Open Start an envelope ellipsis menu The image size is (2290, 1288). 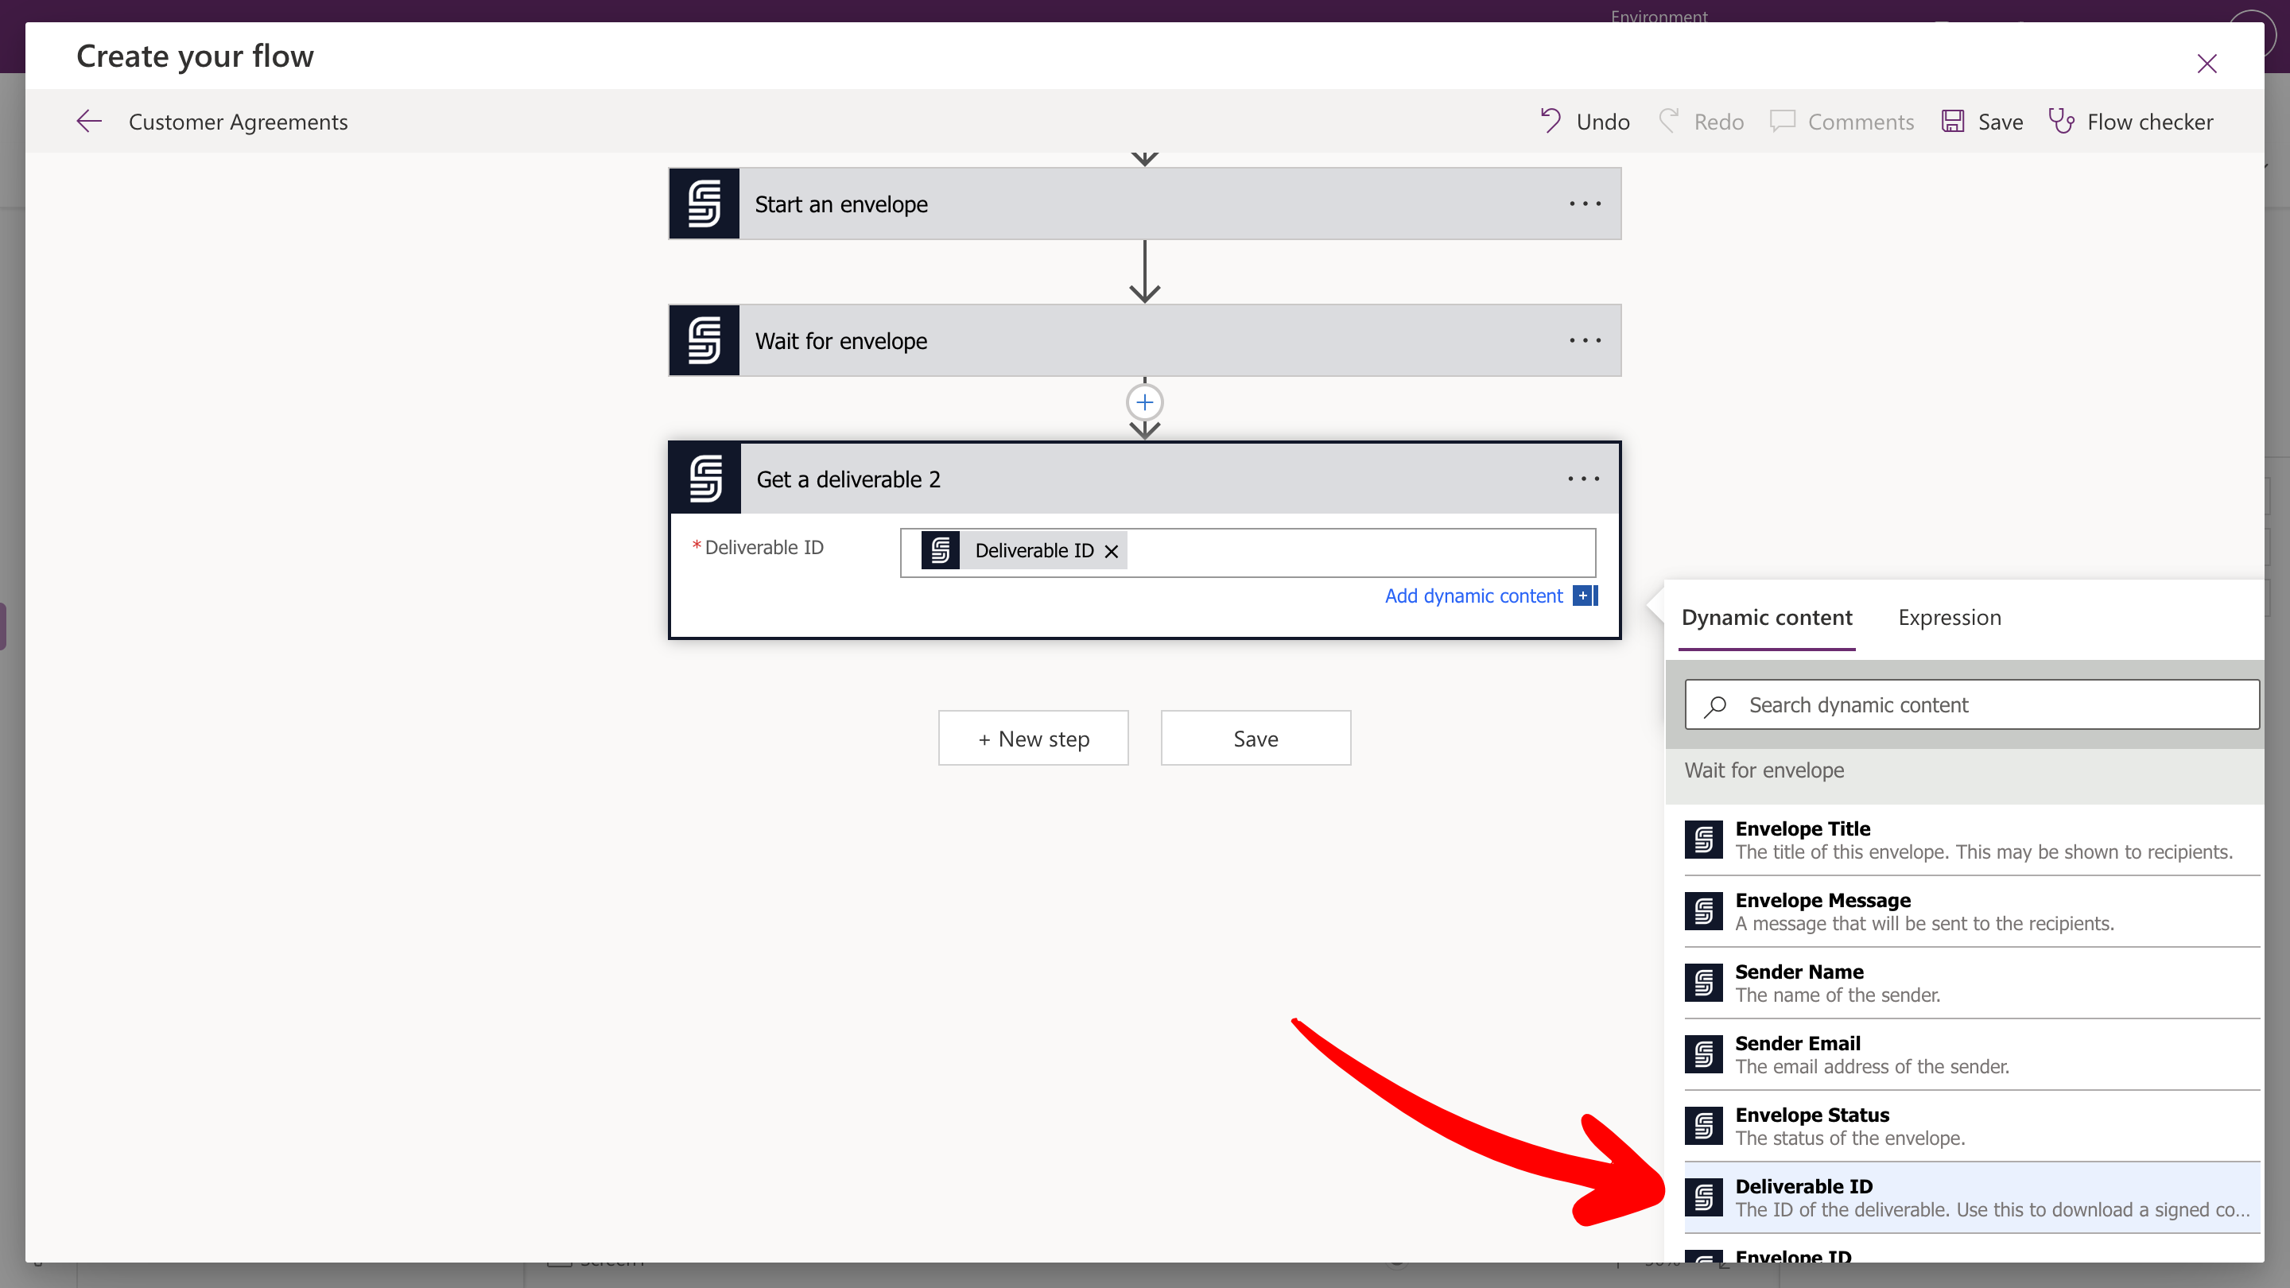(x=1584, y=204)
